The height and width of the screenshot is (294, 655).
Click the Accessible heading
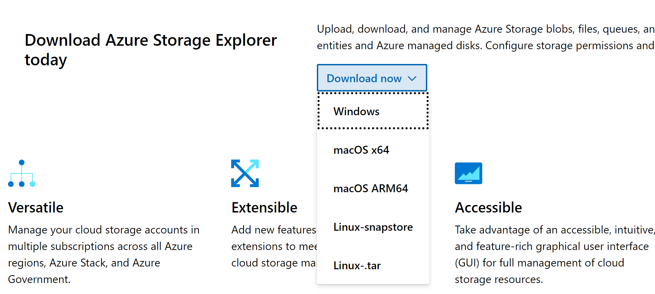pyautogui.click(x=488, y=208)
